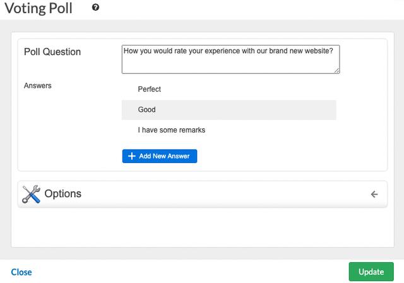This screenshot has height=283, width=404.
Task: Click the plus icon on Add New Answer
Action: [x=132, y=156]
